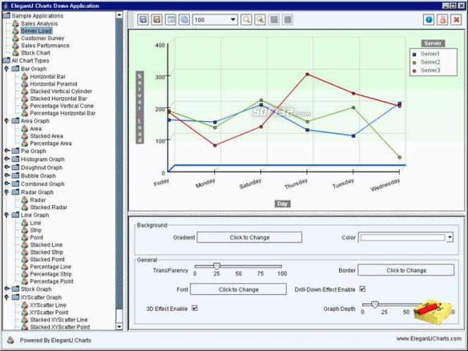Click the Graph Depth slider handle
The height and width of the screenshot is (351, 468).
[375, 304]
